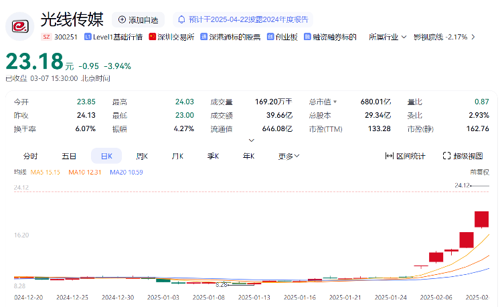
Task: Select the 月K chart tab
Action: tap(177, 156)
